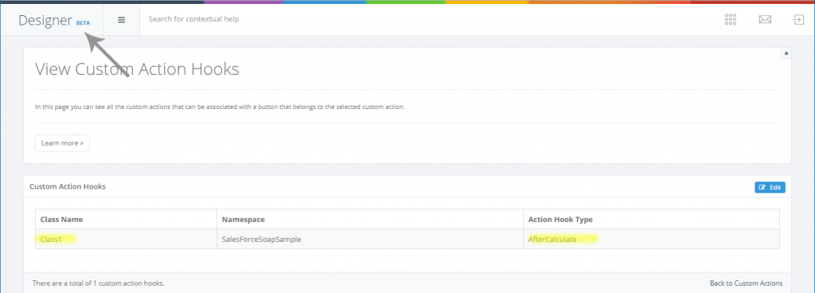Screen dimensions: 815x293
Task: Select the Action Hook Type column header
Action: point(651,219)
